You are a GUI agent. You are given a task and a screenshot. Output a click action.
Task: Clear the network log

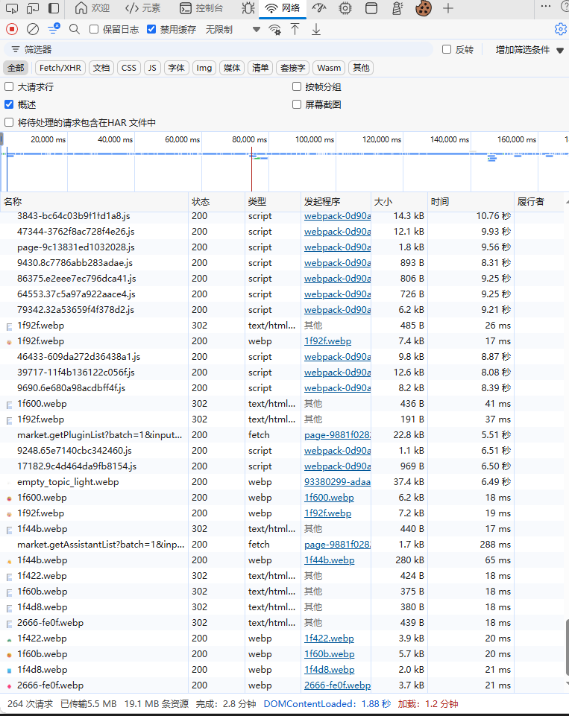33,29
